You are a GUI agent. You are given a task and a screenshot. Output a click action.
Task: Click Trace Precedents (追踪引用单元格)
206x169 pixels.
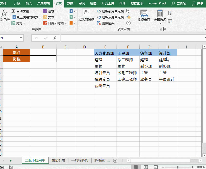pos(110,11)
